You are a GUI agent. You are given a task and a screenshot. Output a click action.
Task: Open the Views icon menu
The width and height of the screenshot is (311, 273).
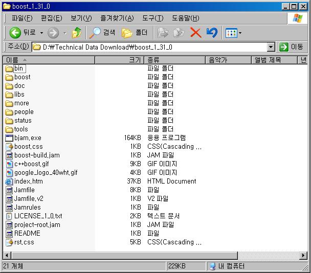[231, 33]
